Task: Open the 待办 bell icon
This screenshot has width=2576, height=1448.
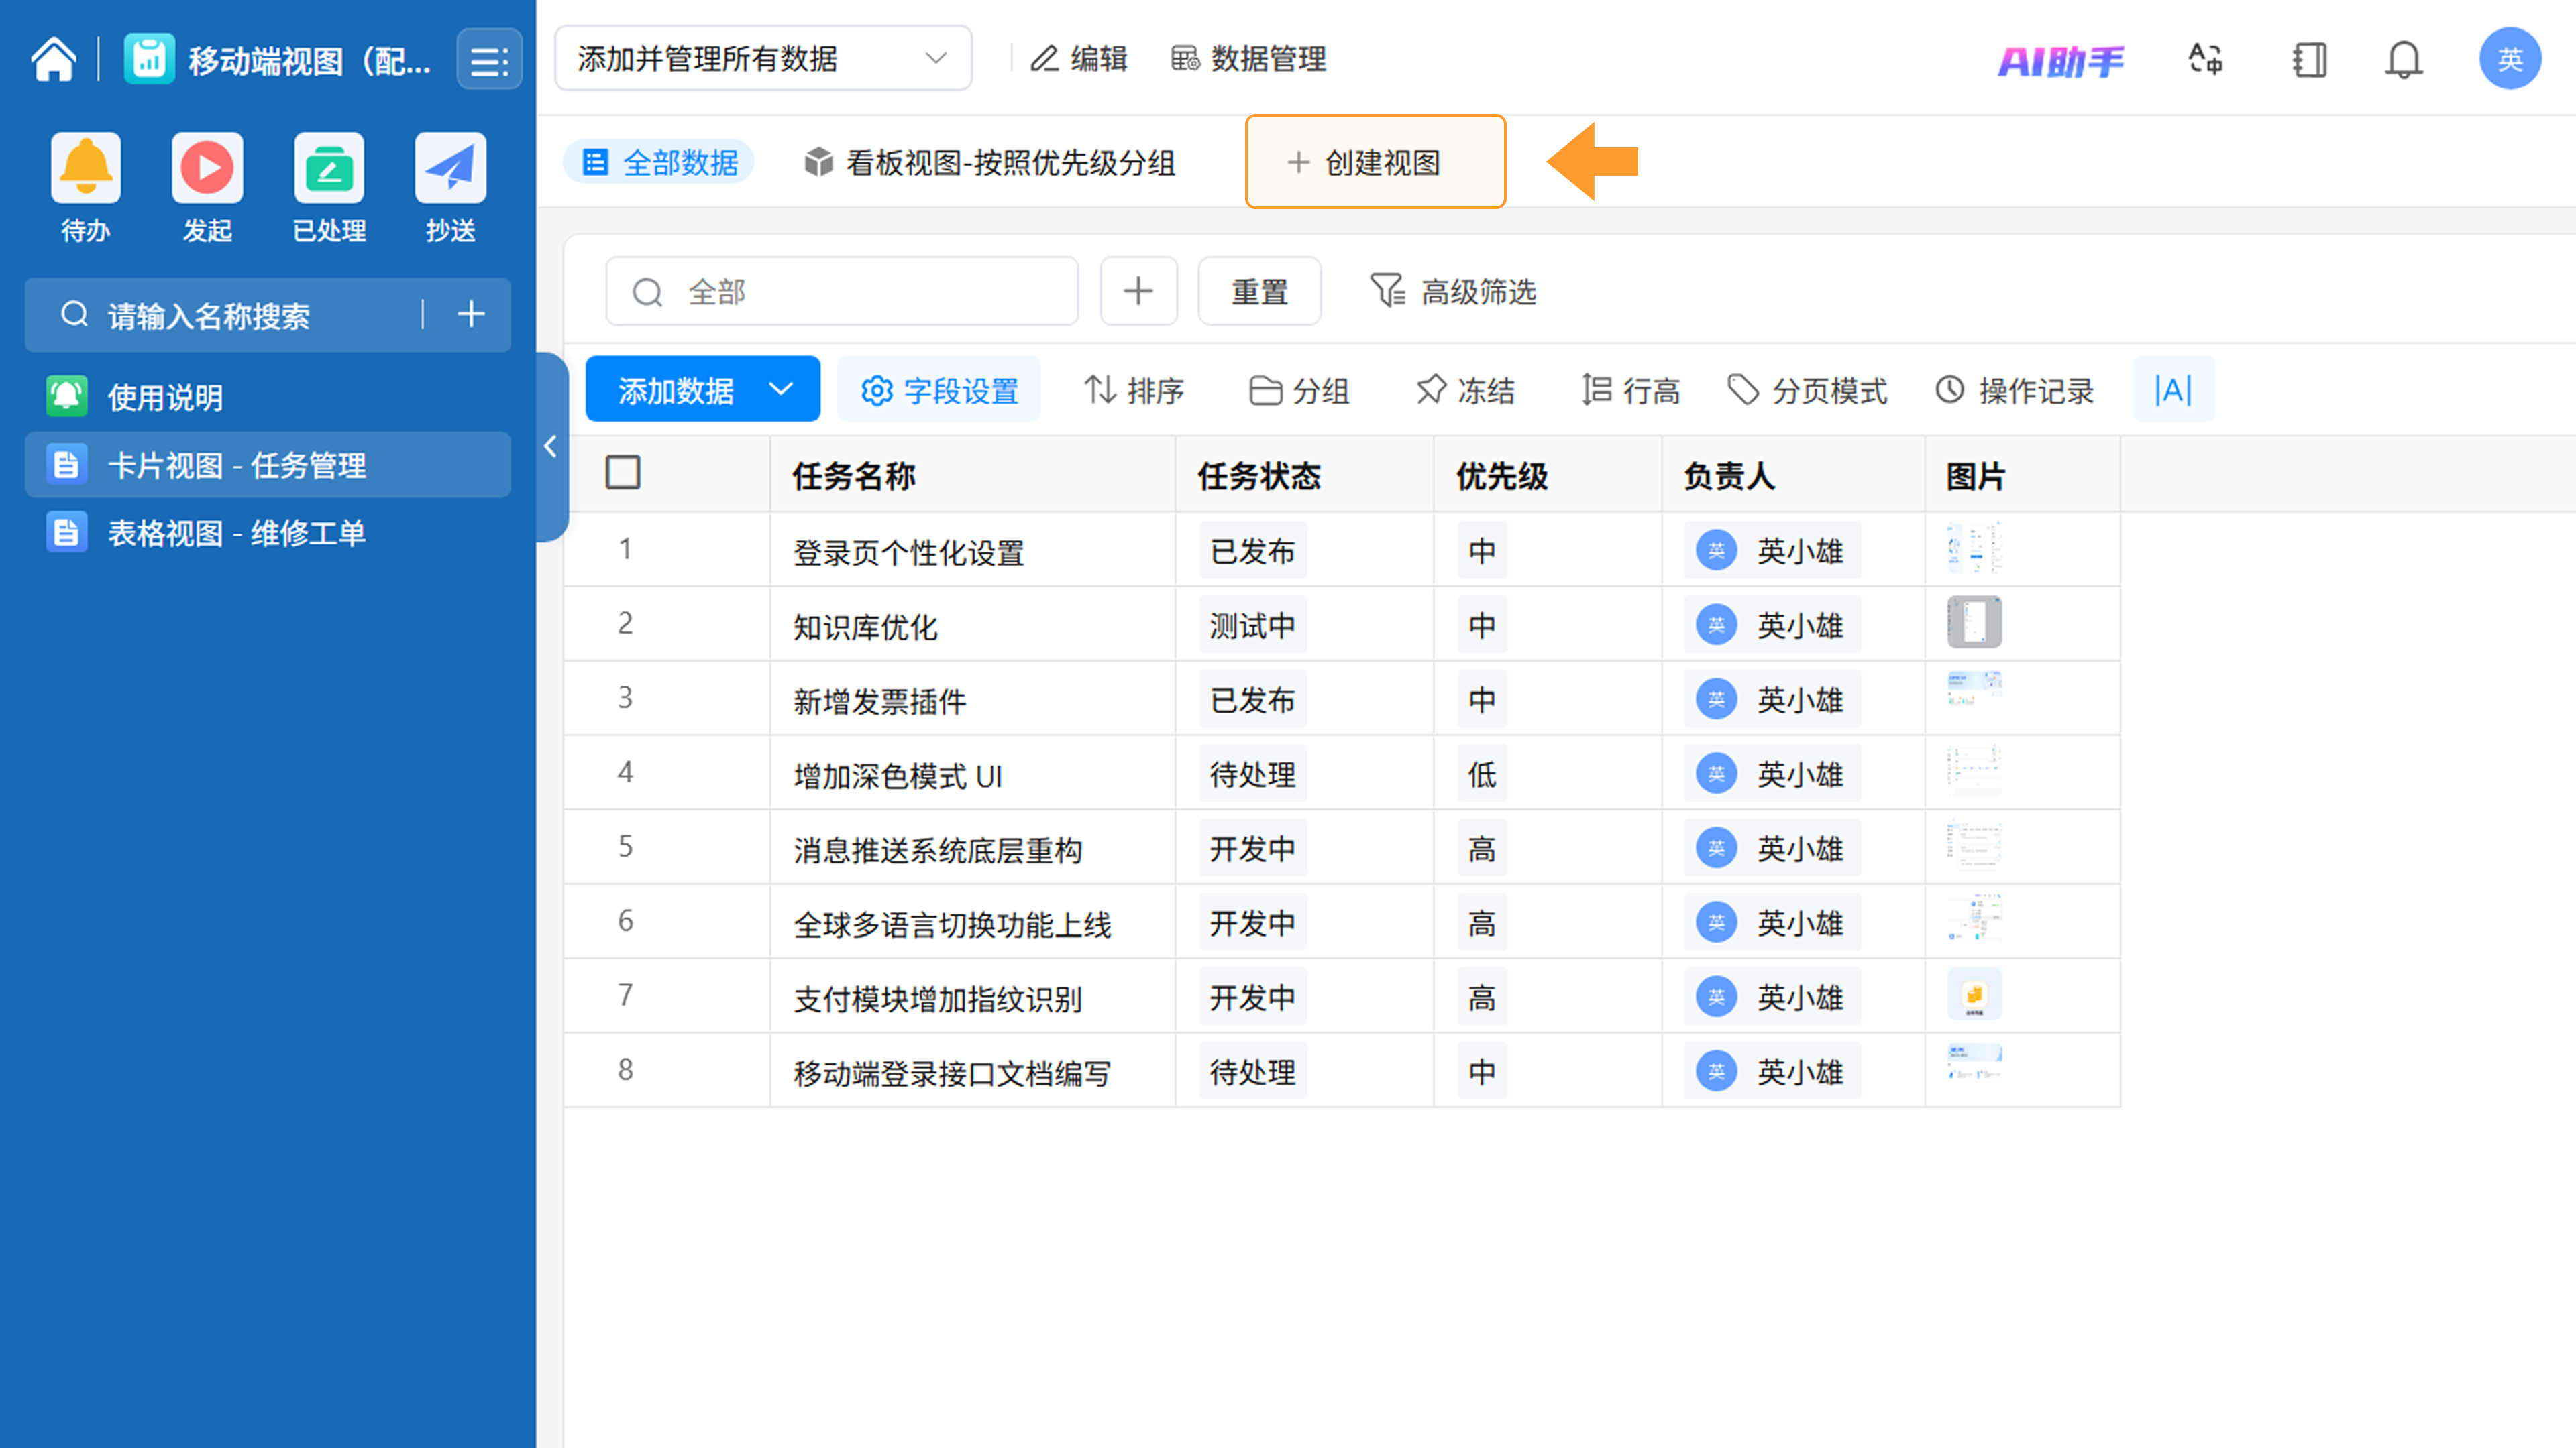Action: pyautogui.click(x=86, y=168)
